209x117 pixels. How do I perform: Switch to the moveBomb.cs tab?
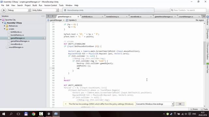[136, 17]
